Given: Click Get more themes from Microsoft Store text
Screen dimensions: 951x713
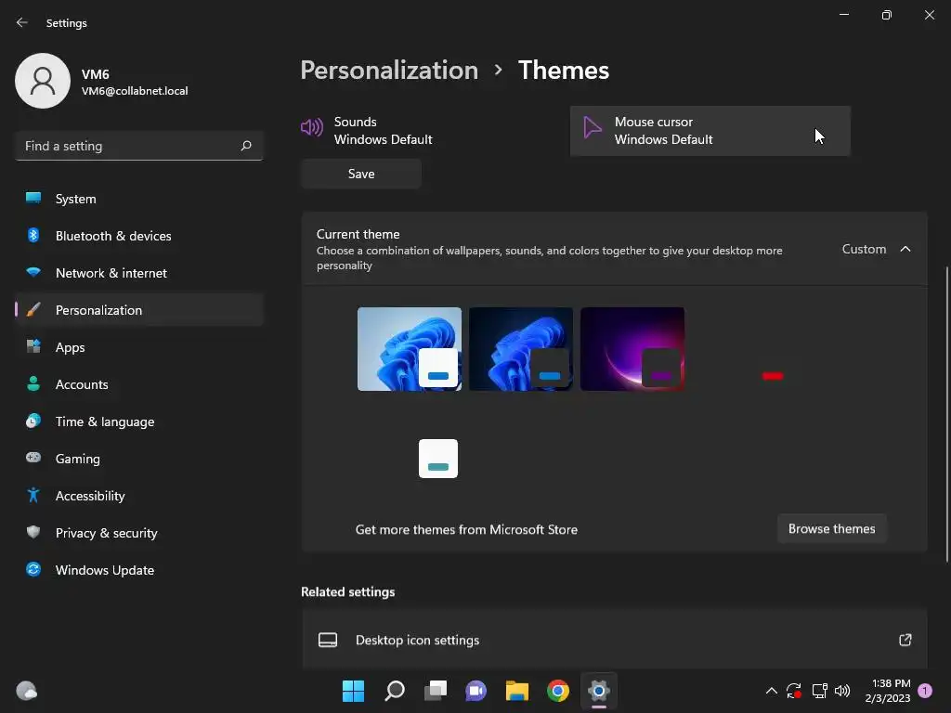Looking at the screenshot, I should point(466,529).
